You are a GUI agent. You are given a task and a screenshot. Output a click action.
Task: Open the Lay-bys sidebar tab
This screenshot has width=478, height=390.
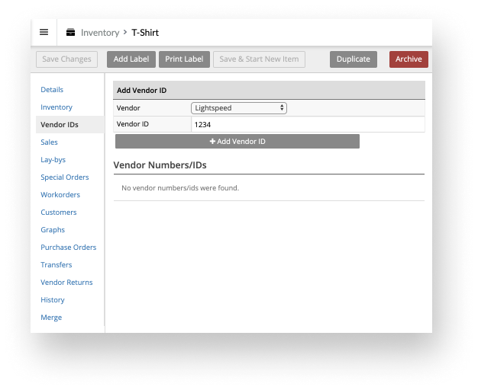point(53,160)
